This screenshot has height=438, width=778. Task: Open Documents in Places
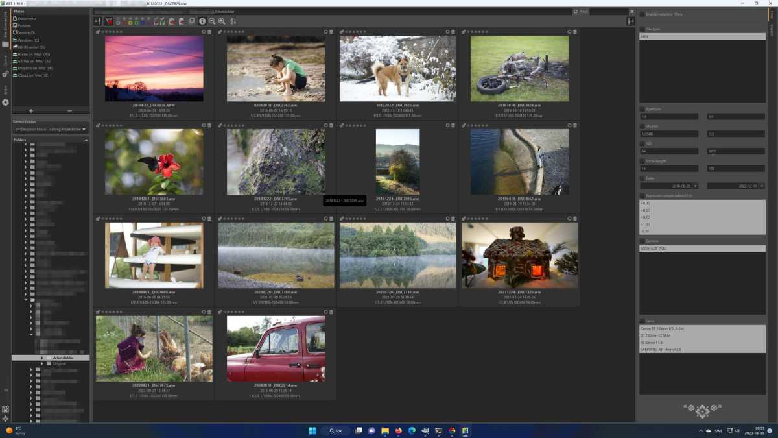coord(27,19)
